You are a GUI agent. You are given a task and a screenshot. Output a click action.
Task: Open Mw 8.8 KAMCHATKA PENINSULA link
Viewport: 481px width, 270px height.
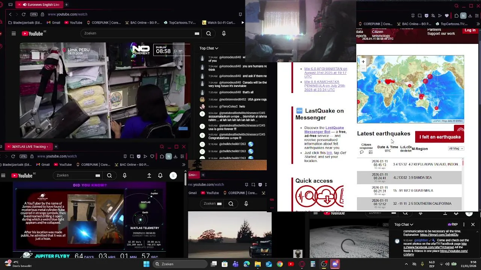point(325,86)
